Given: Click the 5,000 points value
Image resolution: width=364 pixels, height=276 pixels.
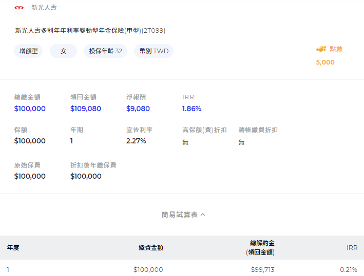Looking at the screenshot, I should click(325, 62).
